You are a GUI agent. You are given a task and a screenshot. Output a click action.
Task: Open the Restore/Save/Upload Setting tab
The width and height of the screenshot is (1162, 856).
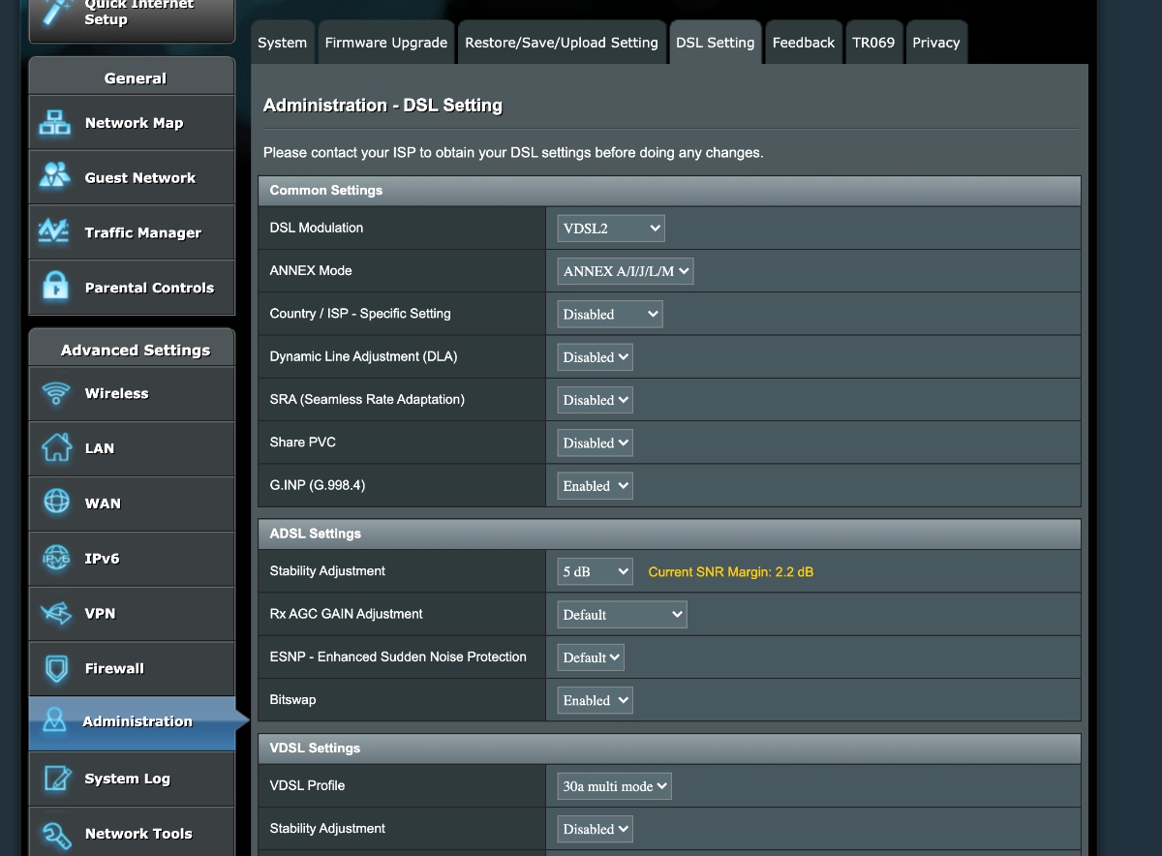pos(562,43)
